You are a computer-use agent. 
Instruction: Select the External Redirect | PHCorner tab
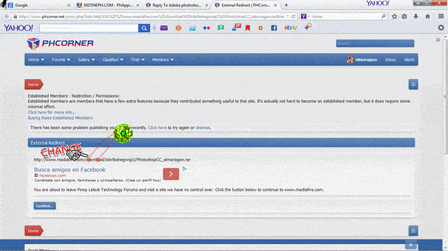[x=245, y=5]
